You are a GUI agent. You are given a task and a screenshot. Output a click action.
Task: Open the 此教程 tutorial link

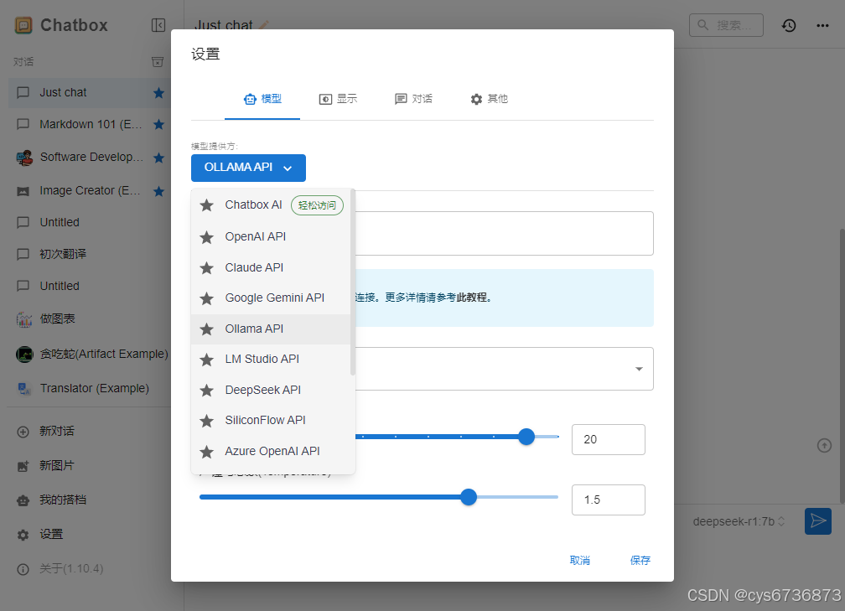[473, 298]
